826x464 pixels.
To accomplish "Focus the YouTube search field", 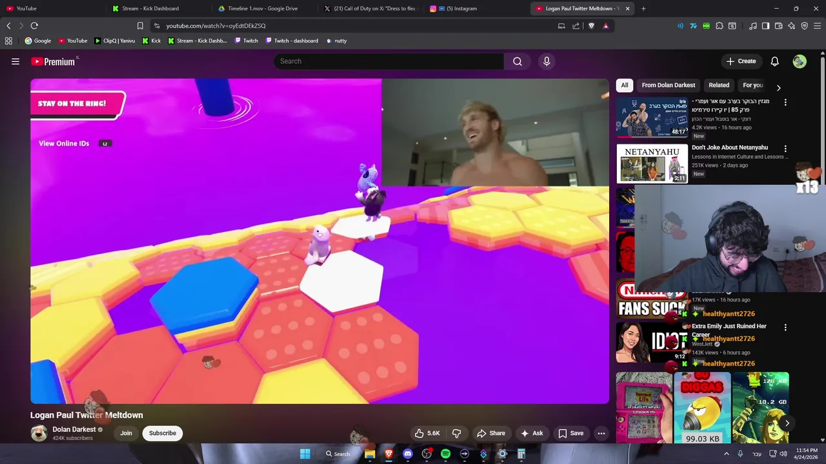I will tap(388, 61).
